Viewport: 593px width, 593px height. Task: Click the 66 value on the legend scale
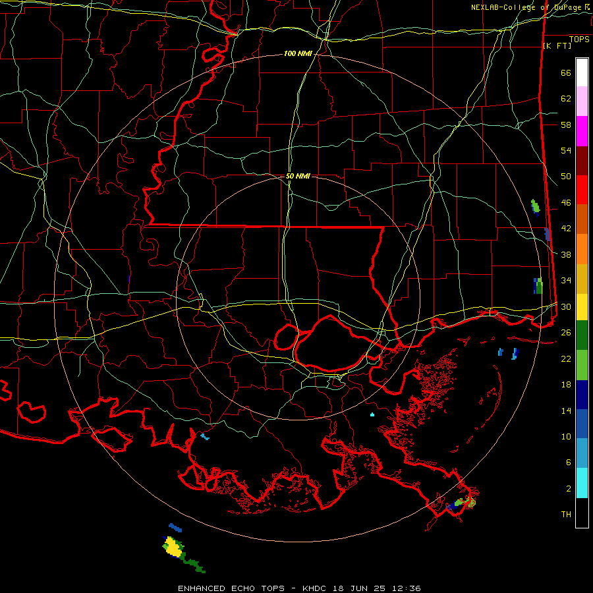(566, 72)
